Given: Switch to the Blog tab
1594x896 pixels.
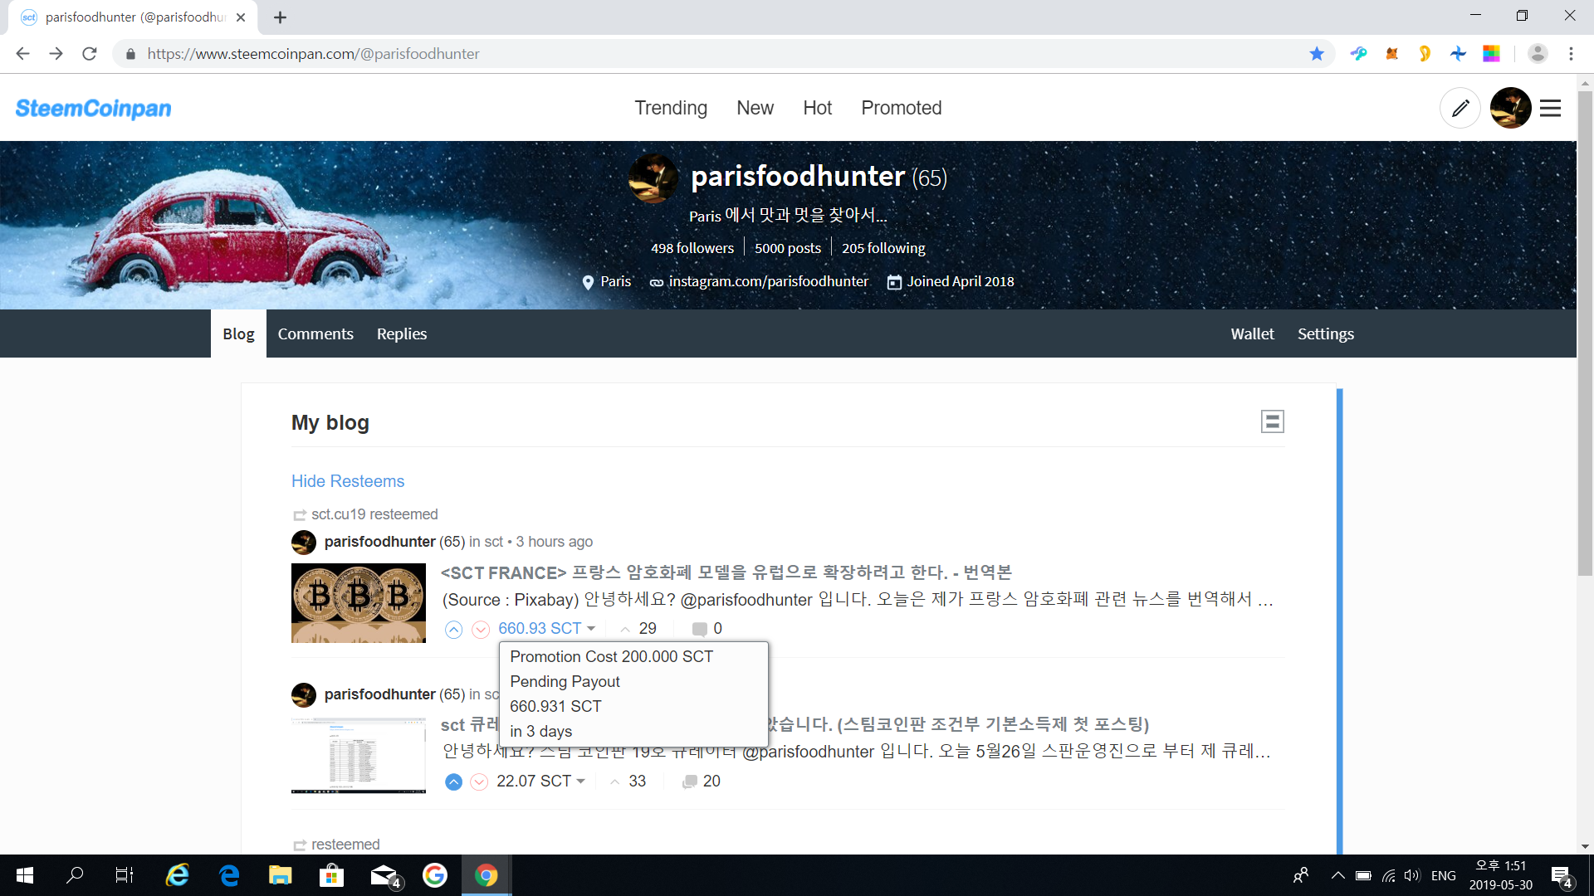Looking at the screenshot, I should (238, 334).
